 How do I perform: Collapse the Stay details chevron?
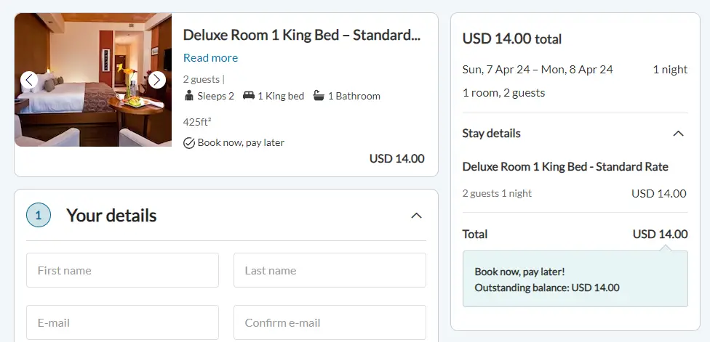click(678, 134)
